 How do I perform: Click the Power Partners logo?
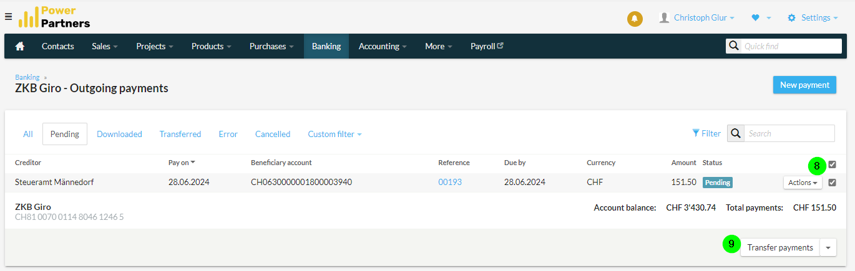click(54, 17)
